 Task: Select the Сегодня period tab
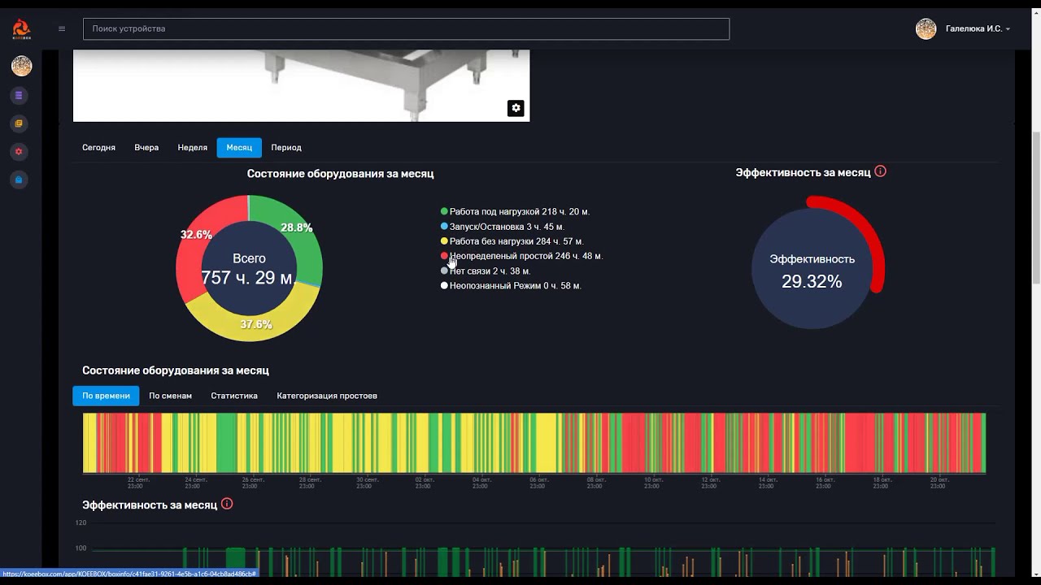click(x=98, y=148)
